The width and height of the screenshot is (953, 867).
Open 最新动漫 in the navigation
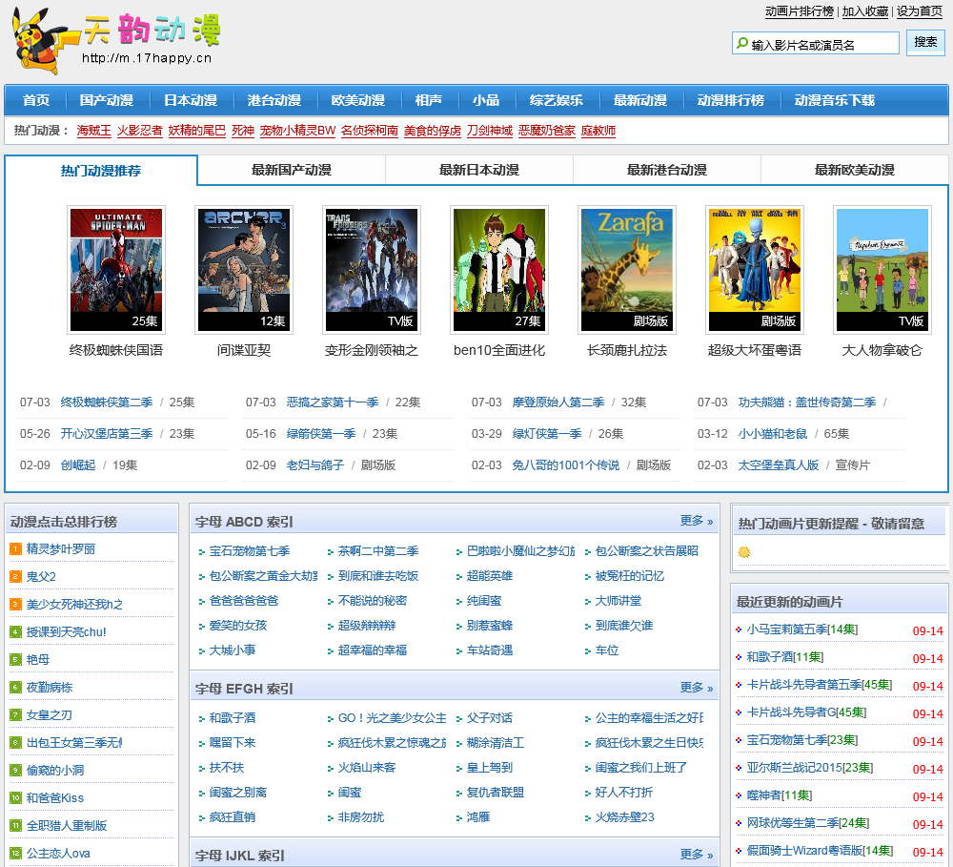pos(640,100)
